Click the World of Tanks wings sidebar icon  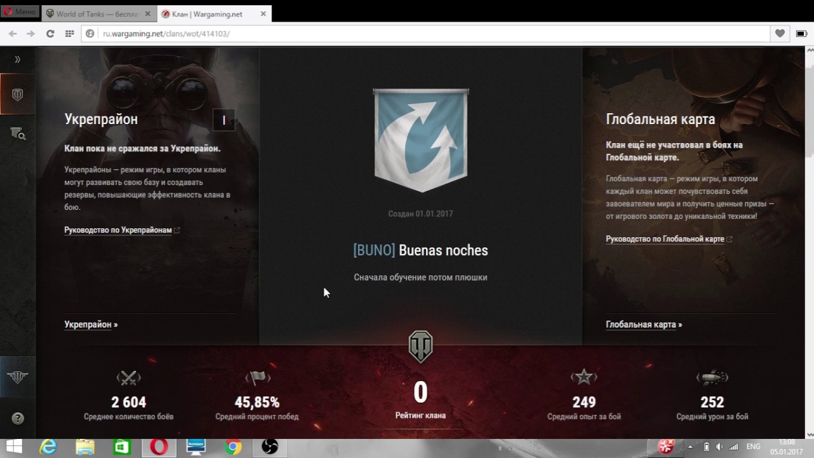click(17, 377)
